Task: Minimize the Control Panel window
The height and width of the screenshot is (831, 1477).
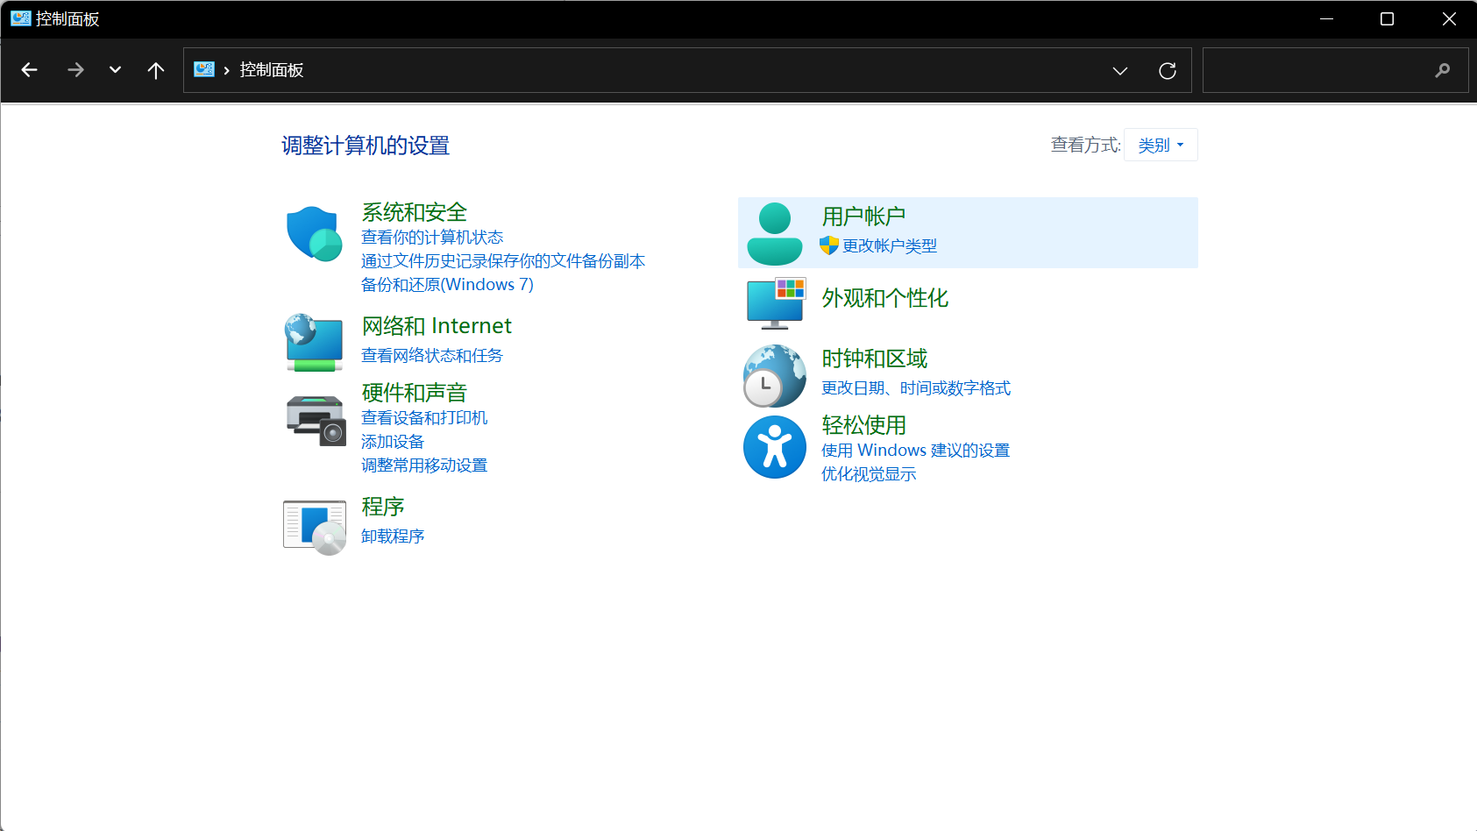Action: (1326, 19)
